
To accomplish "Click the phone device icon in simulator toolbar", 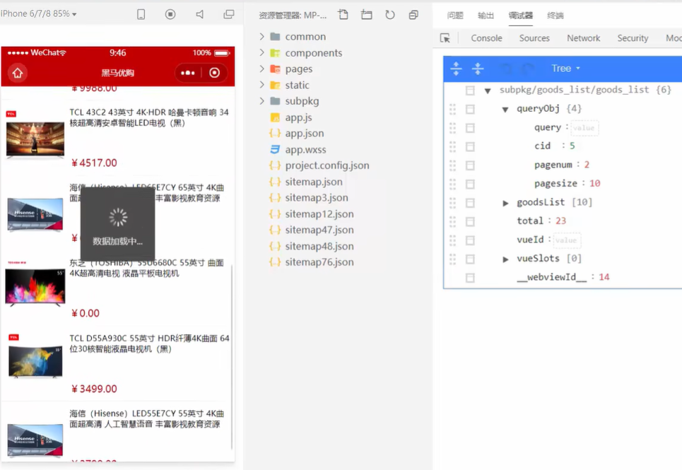I will 141,14.
